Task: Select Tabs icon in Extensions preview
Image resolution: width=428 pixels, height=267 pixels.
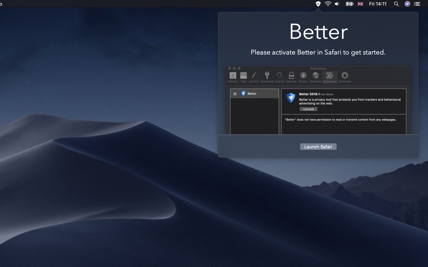Action: tap(243, 77)
